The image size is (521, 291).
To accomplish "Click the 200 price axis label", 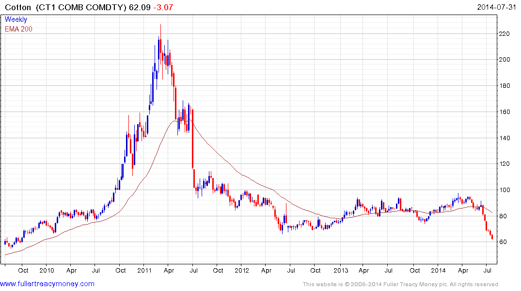I will click(x=505, y=60).
